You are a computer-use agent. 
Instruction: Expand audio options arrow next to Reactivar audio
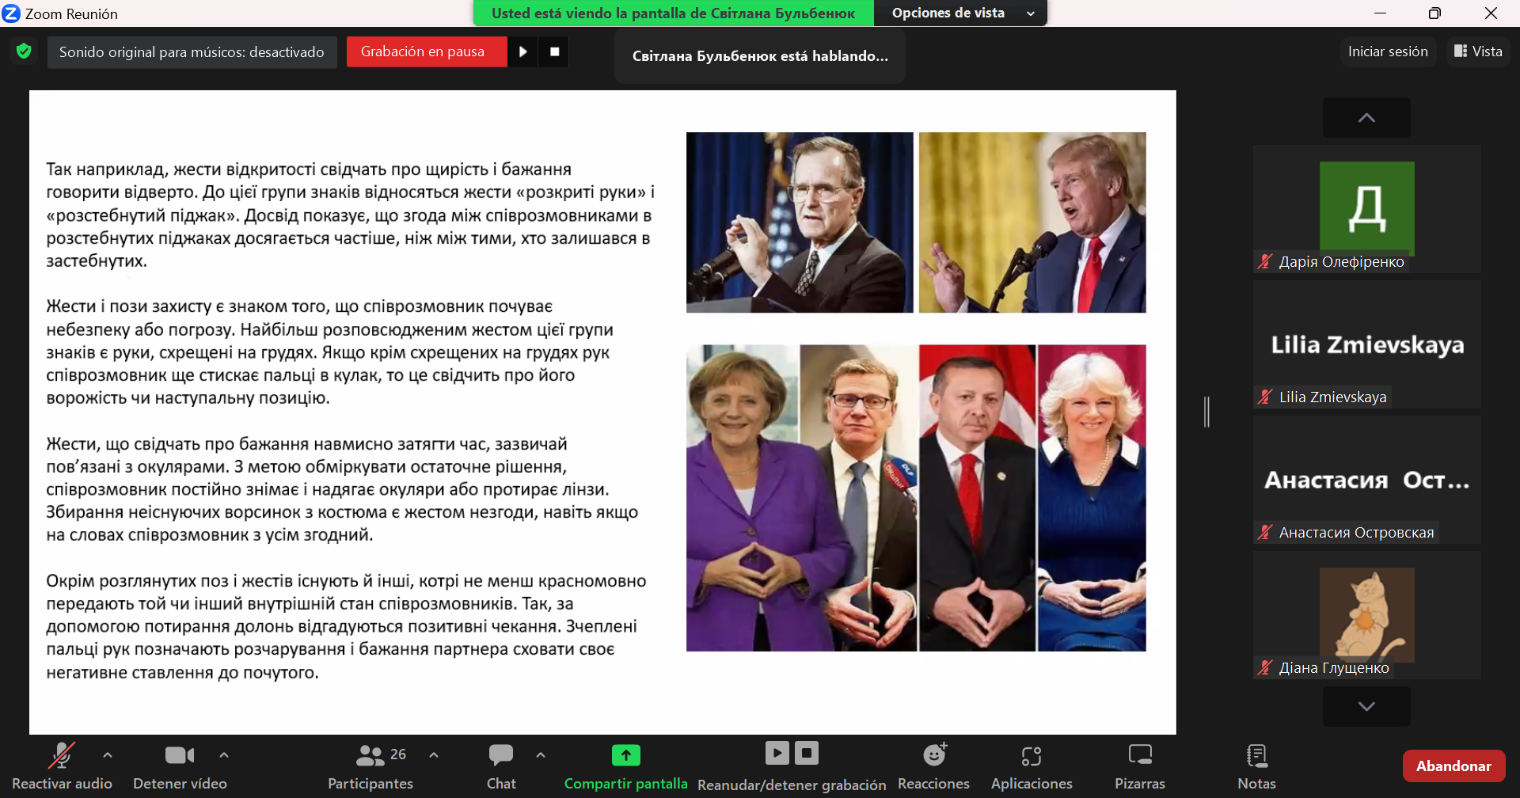coord(108,755)
